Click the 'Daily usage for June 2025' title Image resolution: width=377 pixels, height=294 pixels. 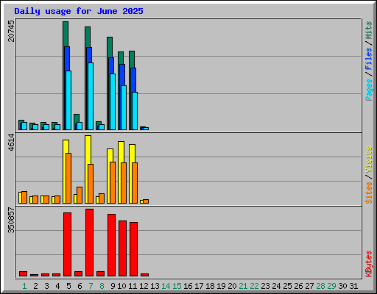tap(79, 11)
